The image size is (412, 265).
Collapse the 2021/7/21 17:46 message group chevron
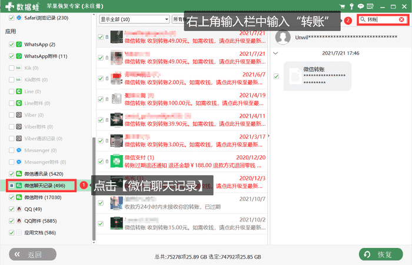coord(275,53)
